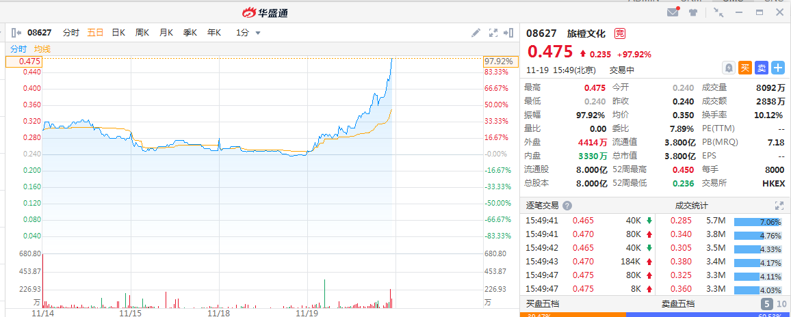Click the 0.285 volume distribution bar

click(x=757, y=222)
